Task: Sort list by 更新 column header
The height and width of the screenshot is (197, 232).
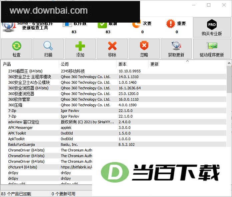Action: coord(187,64)
